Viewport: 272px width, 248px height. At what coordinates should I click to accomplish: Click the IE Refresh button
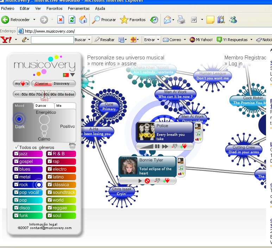(72, 20)
